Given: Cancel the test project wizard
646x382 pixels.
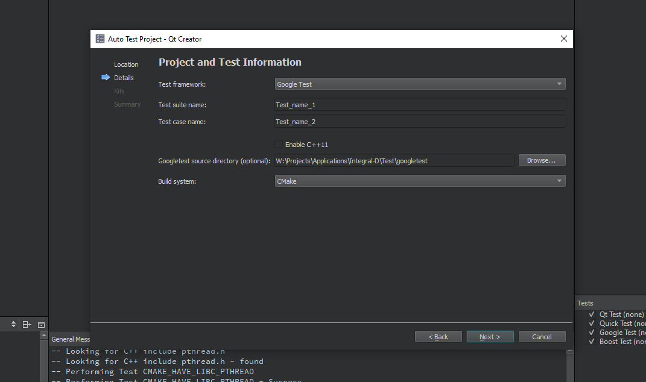Looking at the screenshot, I should coord(542,337).
